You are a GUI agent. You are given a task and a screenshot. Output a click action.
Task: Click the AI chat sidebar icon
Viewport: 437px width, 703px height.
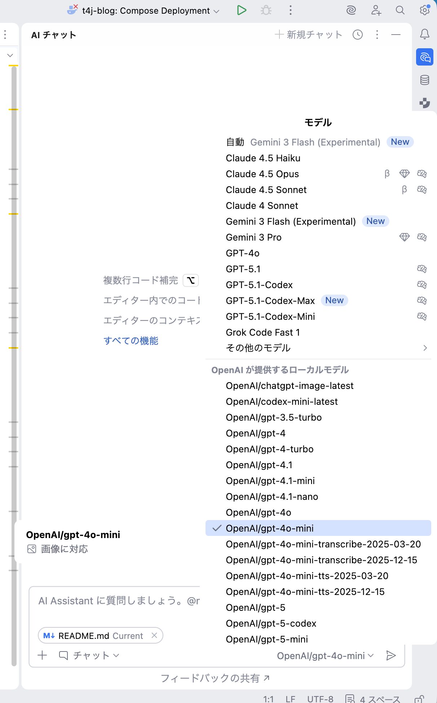point(424,57)
